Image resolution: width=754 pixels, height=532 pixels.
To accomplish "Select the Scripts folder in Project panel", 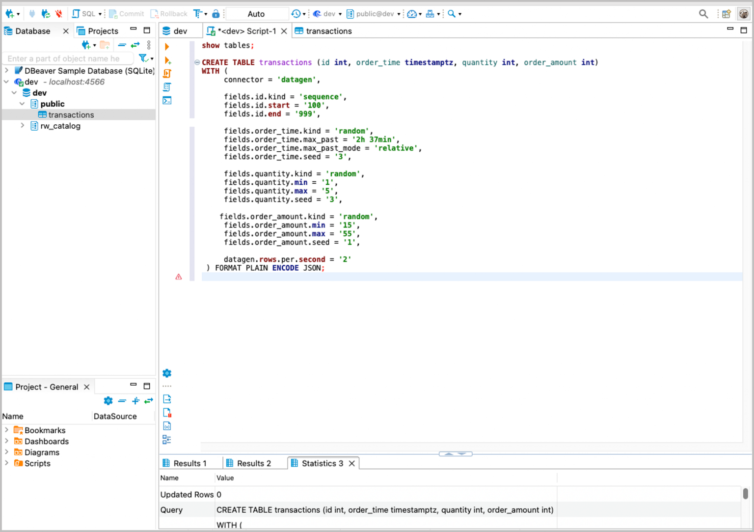I will pos(32,463).
